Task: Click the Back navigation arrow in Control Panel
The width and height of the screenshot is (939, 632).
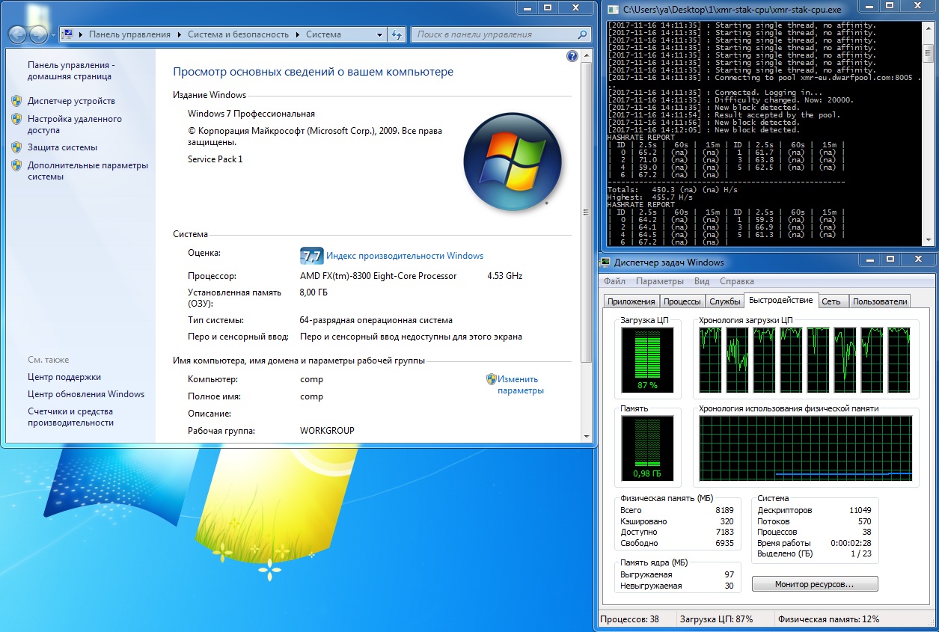Action: (x=18, y=34)
